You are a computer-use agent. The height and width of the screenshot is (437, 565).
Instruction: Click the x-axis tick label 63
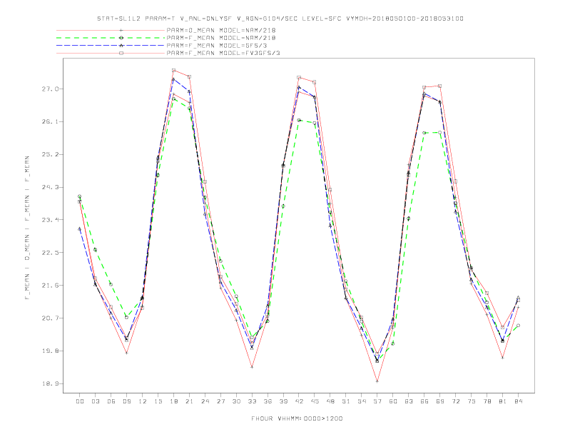(409, 401)
